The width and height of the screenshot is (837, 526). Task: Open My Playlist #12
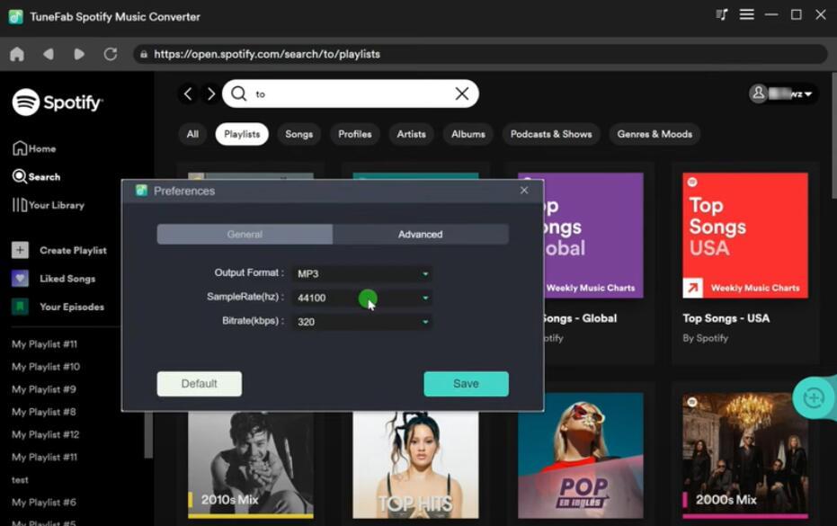pos(45,434)
